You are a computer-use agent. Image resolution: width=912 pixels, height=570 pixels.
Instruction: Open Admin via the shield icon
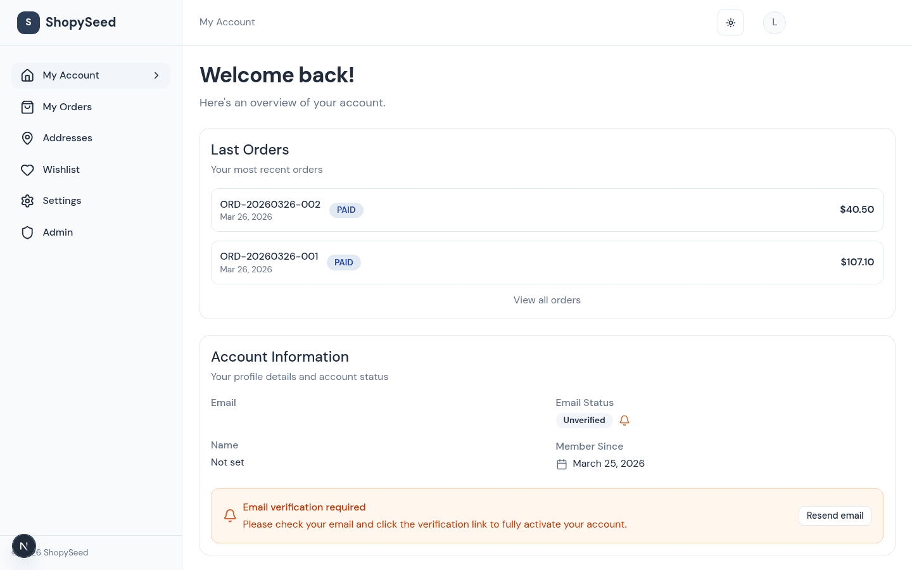(x=27, y=232)
